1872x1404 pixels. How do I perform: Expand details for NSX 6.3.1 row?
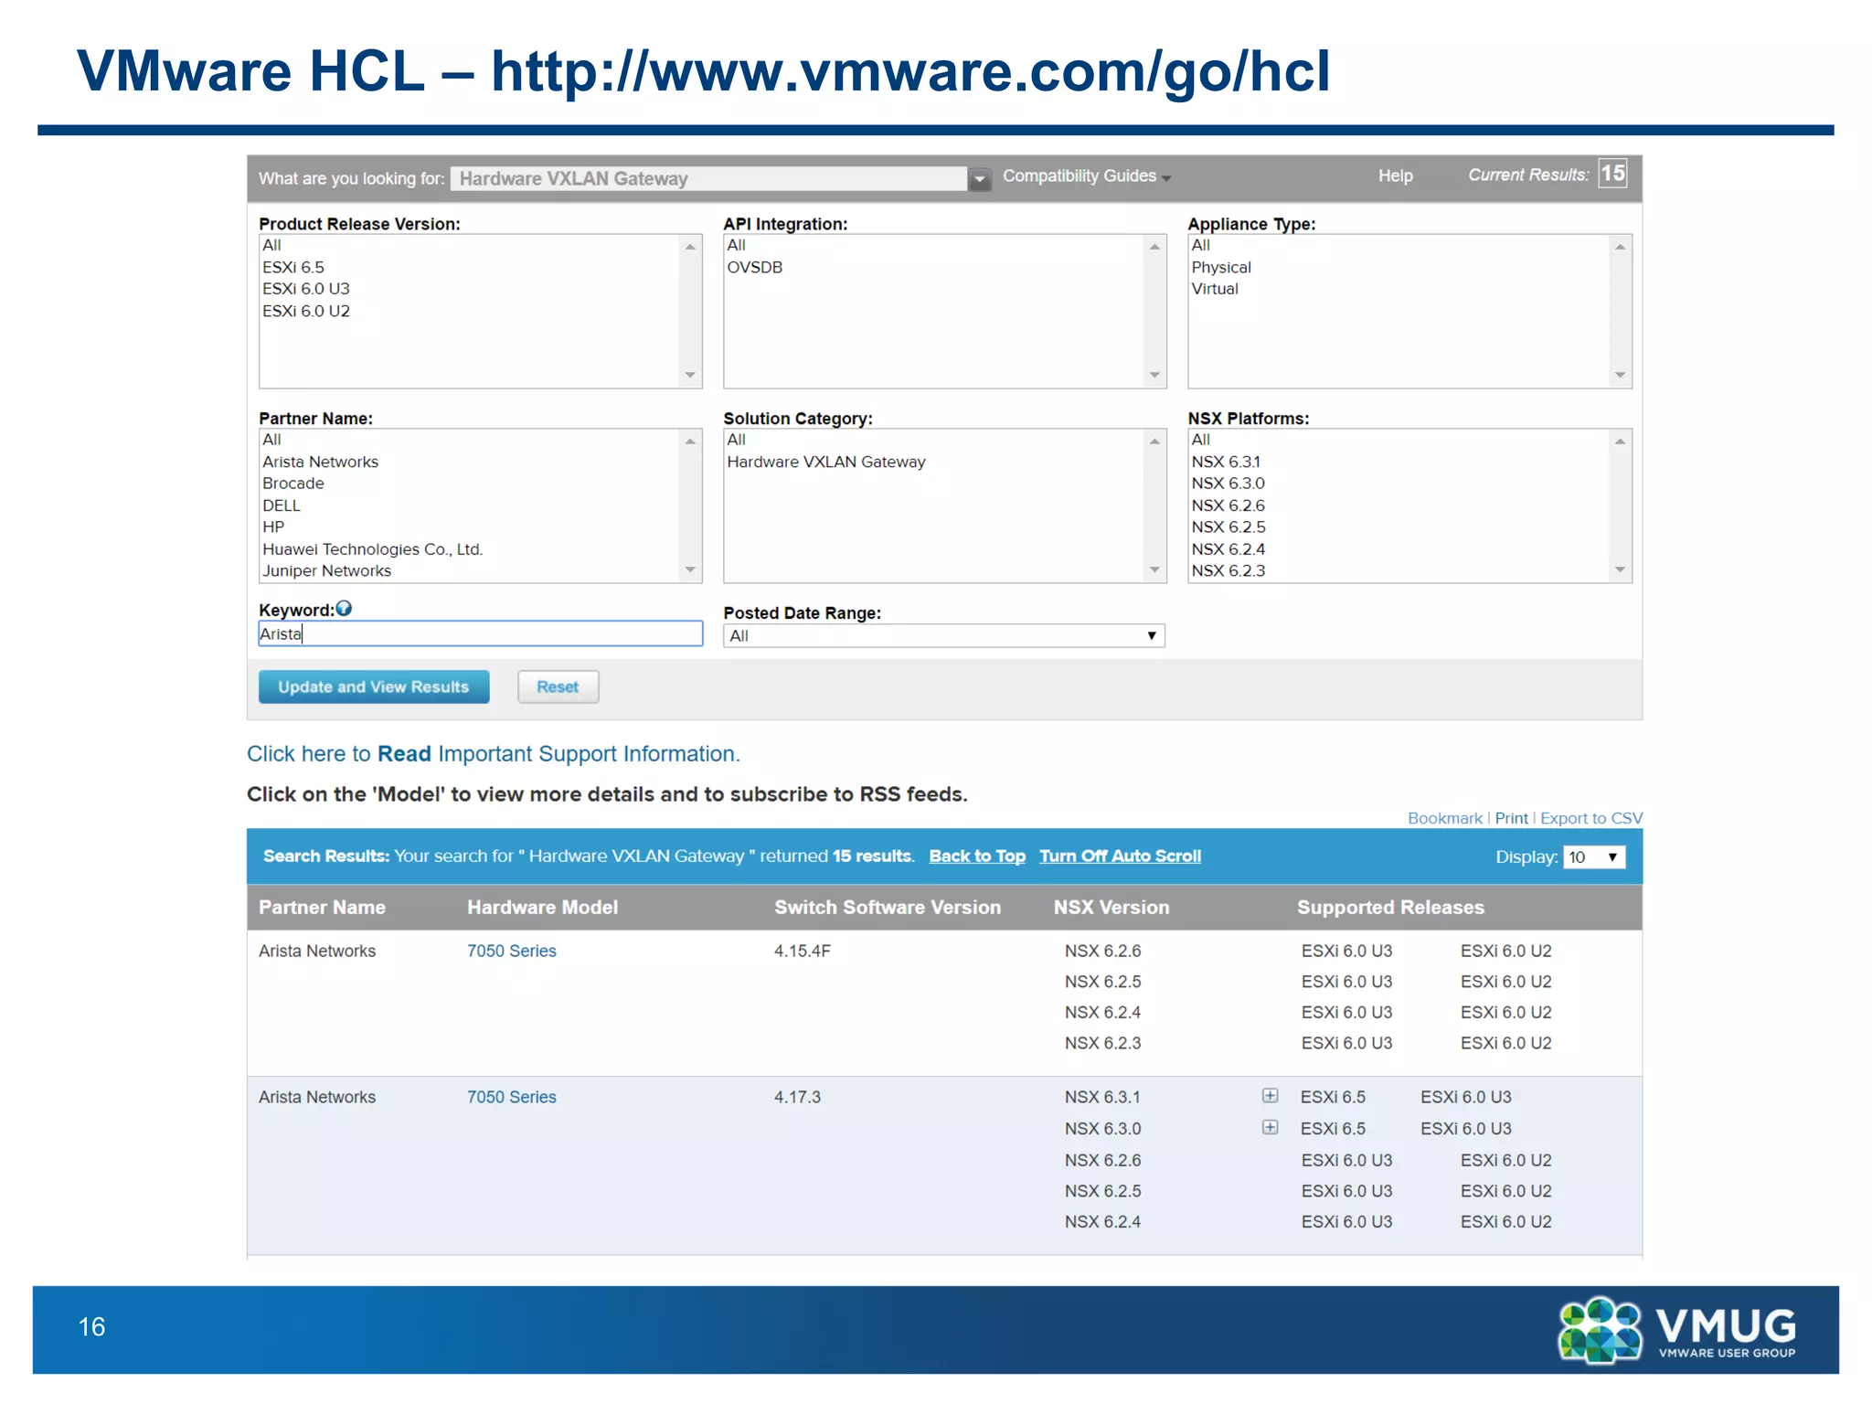(1270, 1096)
